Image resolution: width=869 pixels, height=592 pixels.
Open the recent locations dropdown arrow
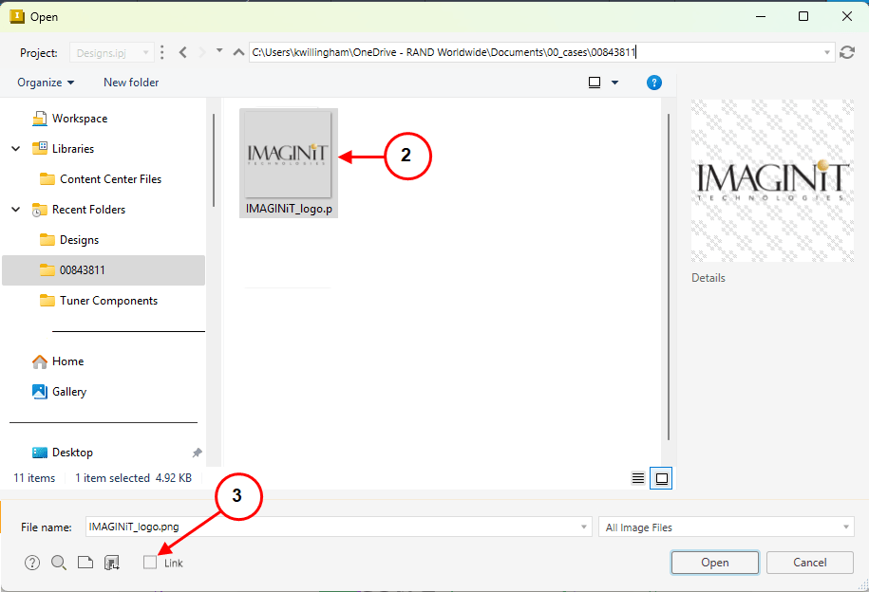(x=219, y=51)
